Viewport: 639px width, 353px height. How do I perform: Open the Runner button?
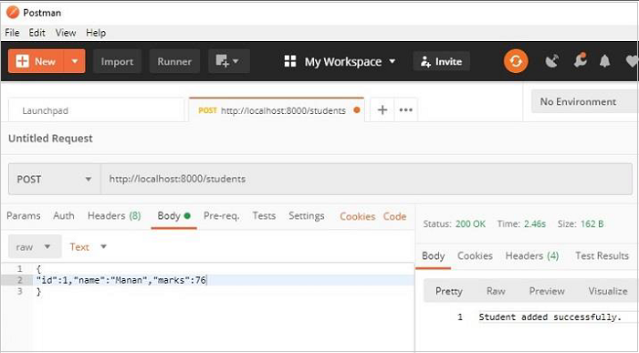tap(174, 61)
